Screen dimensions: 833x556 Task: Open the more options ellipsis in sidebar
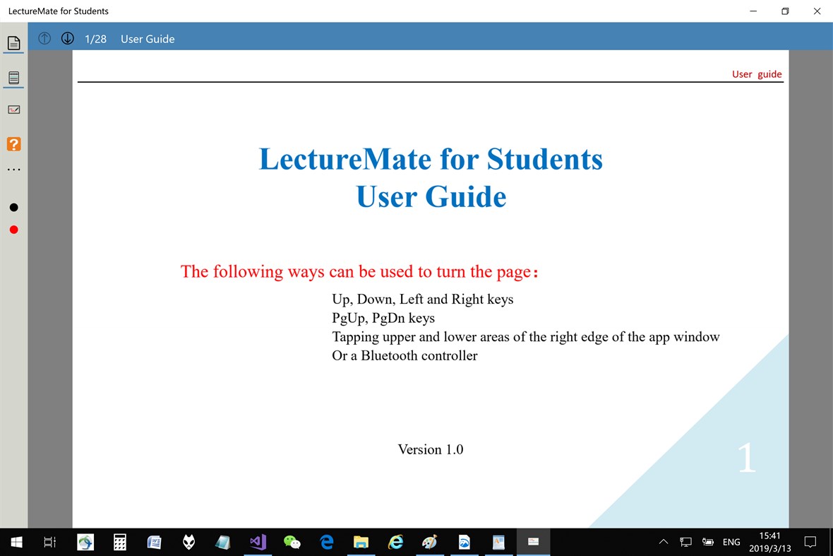(14, 170)
